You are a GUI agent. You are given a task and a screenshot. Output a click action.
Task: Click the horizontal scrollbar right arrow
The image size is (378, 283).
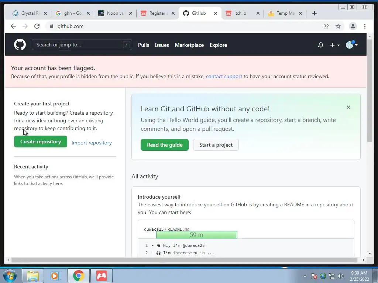pos(364,260)
